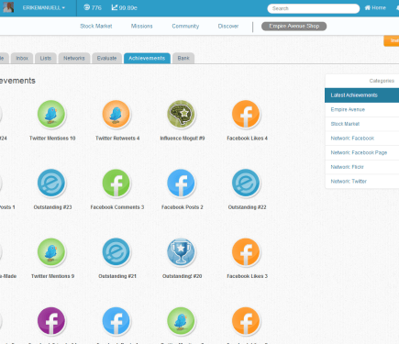Go to Home in top bar
This screenshot has width=399, height=344.
[375, 8]
